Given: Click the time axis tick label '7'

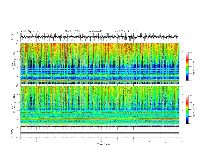Looking at the screenshot, I should 134,142.
